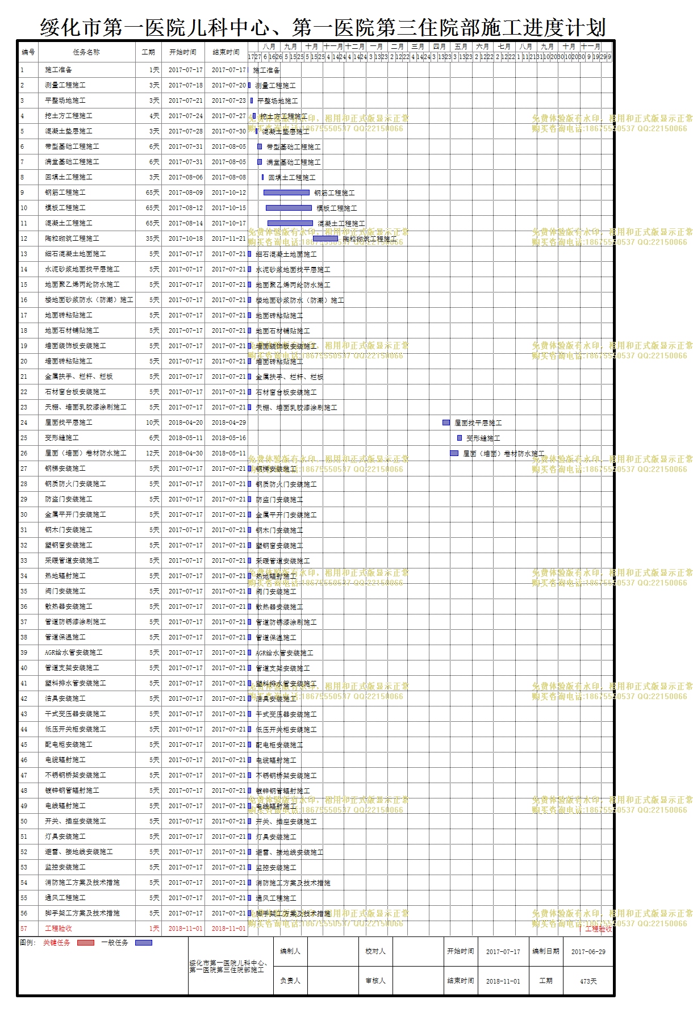Click 测量工程施工 in the task name column
This screenshot has height=1012, width=693.
tap(65, 85)
